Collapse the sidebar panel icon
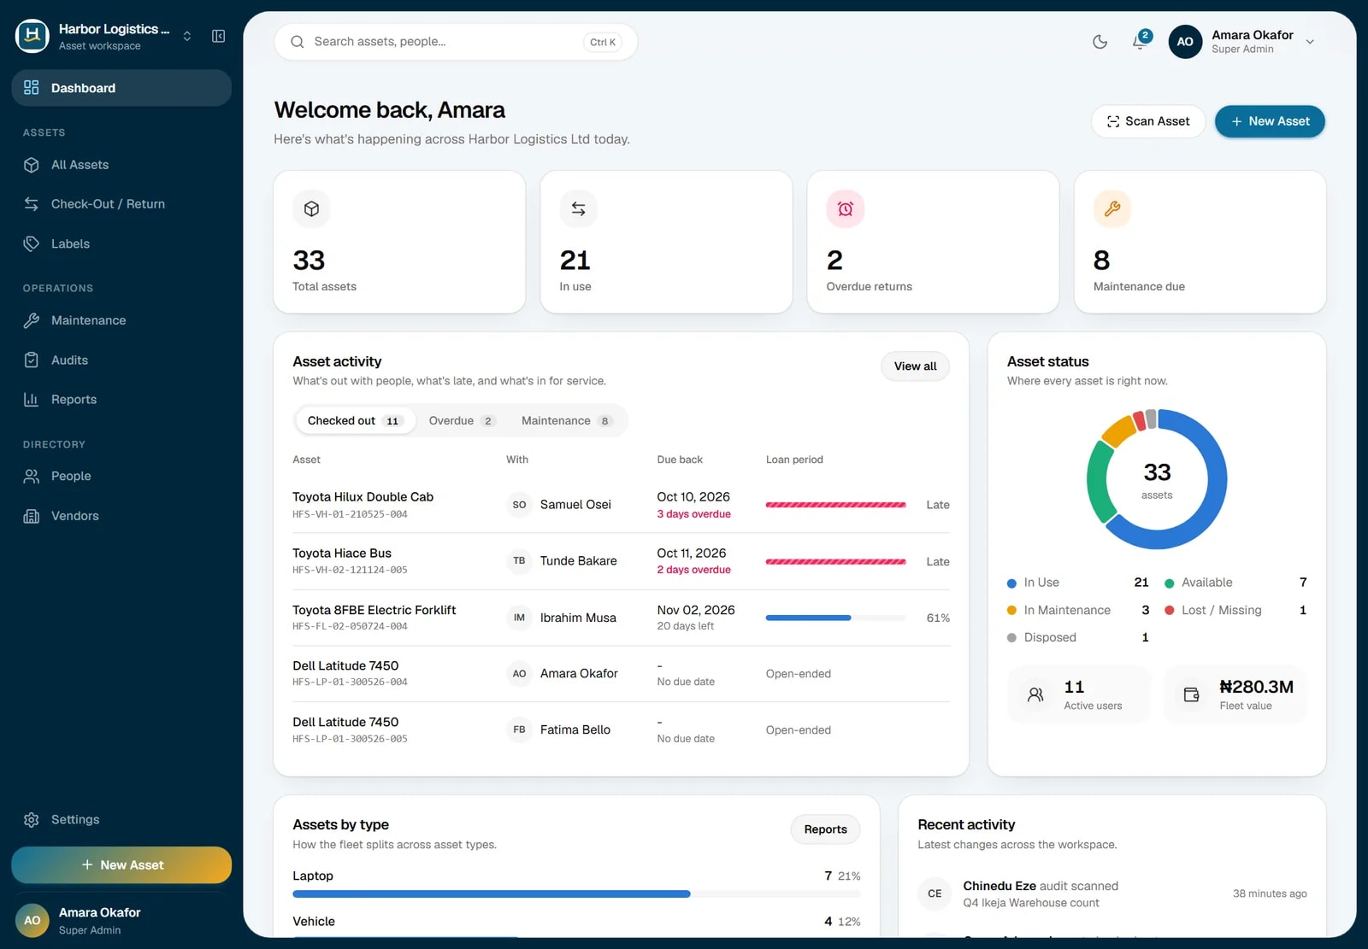Screen dimensions: 1368x949 pyautogui.click(x=219, y=36)
